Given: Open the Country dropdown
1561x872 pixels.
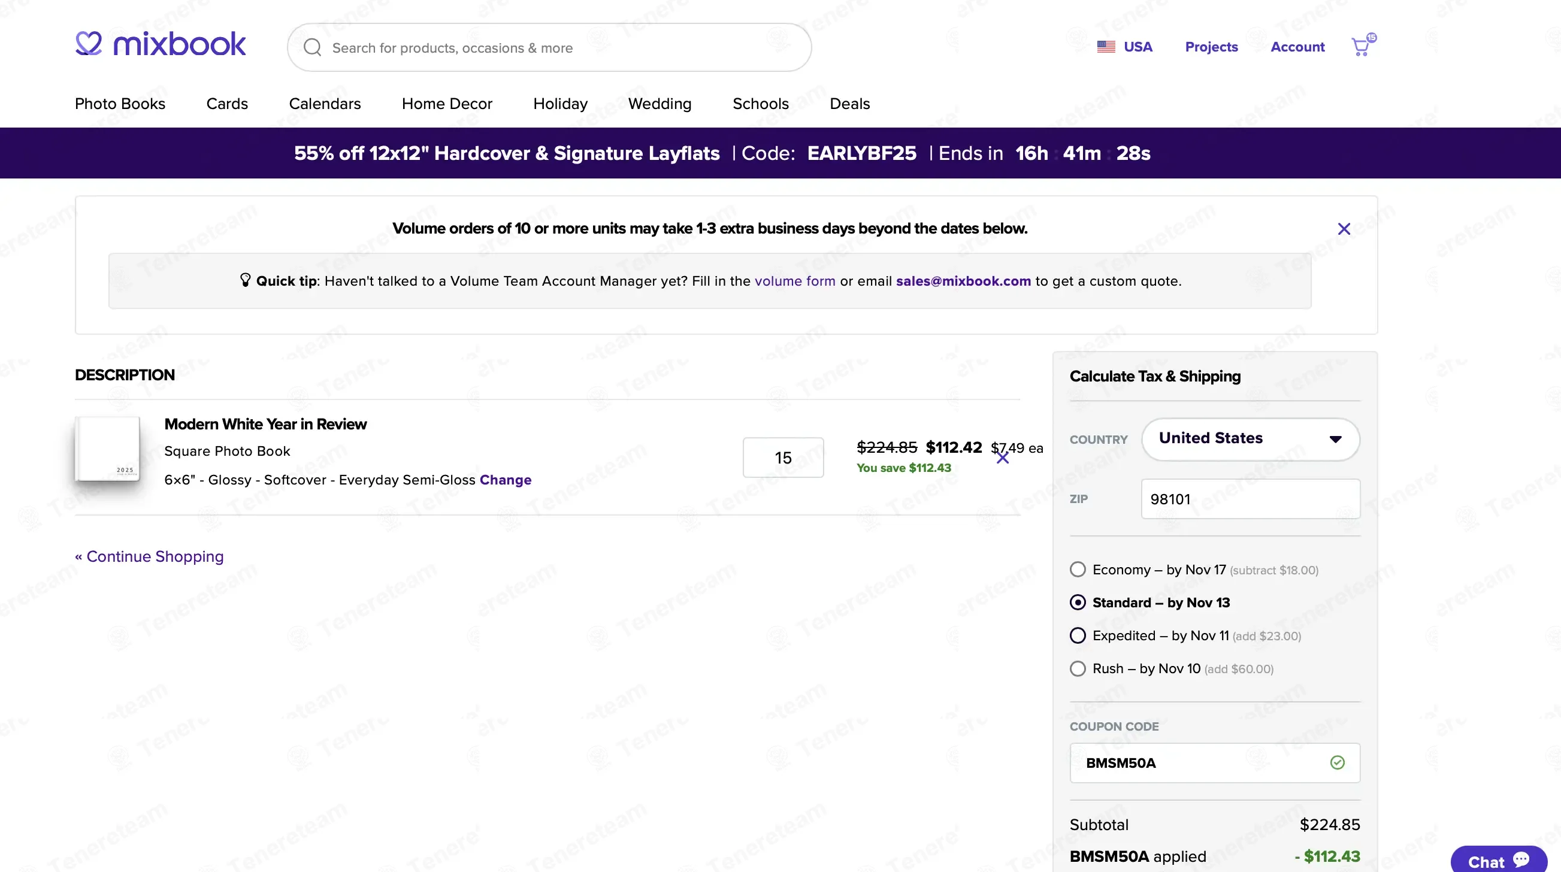Looking at the screenshot, I should click(x=1250, y=439).
